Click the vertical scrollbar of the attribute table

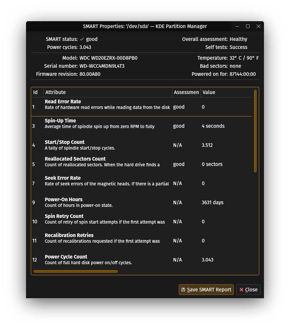pos(255,131)
